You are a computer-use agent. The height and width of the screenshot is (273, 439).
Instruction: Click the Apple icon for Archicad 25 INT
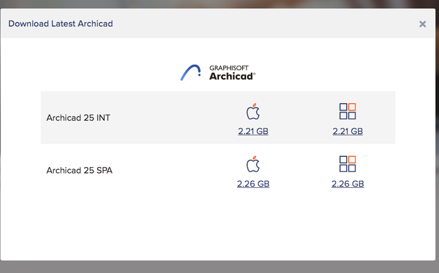click(x=253, y=111)
